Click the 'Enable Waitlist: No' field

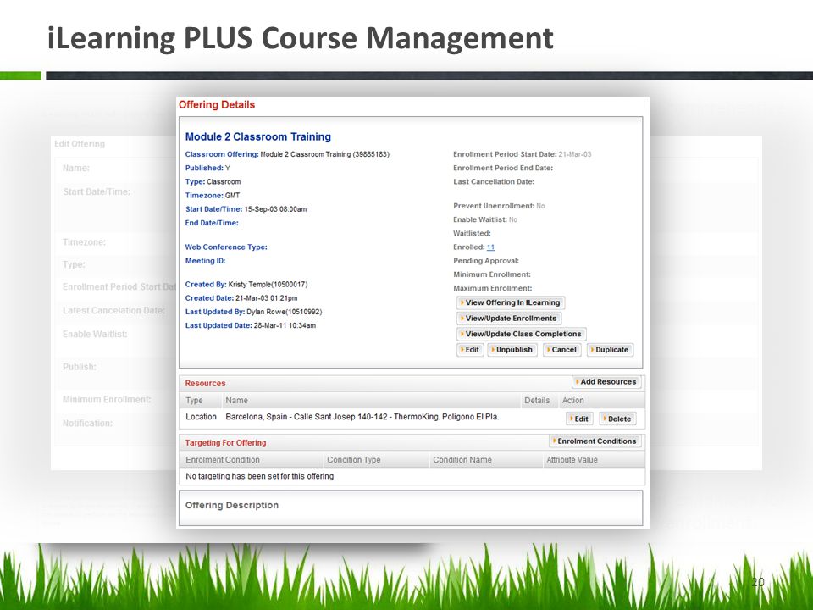point(485,219)
